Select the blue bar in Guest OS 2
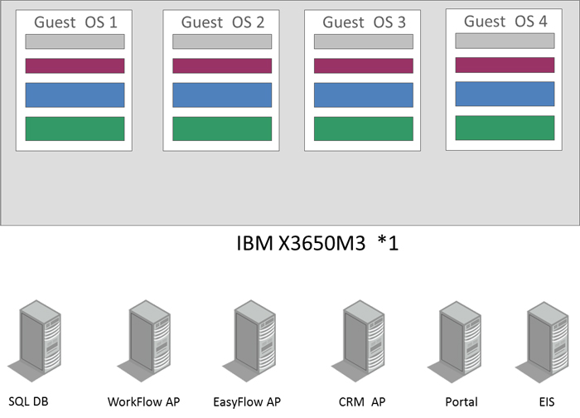Viewport: 580px width, 418px height. tap(222, 95)
